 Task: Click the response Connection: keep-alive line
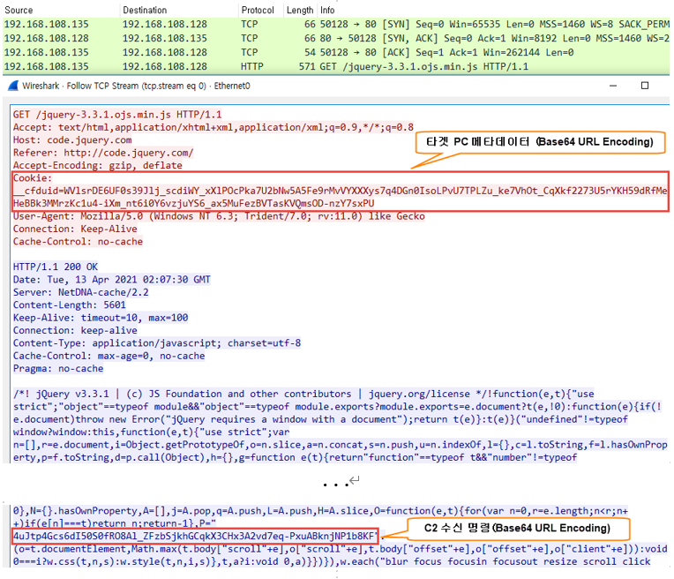(75, 330)
